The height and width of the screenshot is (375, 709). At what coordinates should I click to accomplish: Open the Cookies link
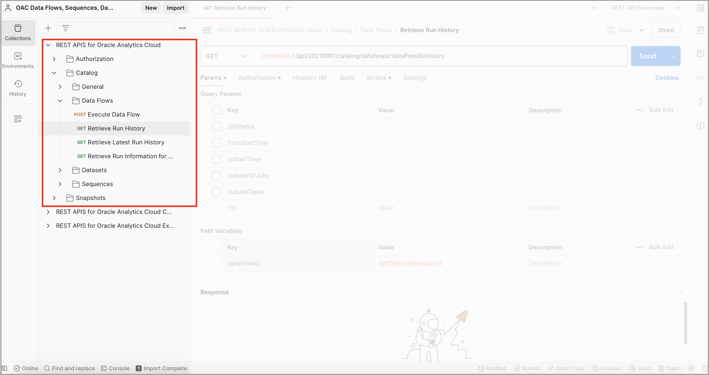(x=667, y=78)
